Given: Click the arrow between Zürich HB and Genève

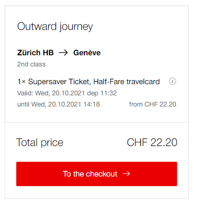Looking at the screenshot, I should tap(63, 53).
